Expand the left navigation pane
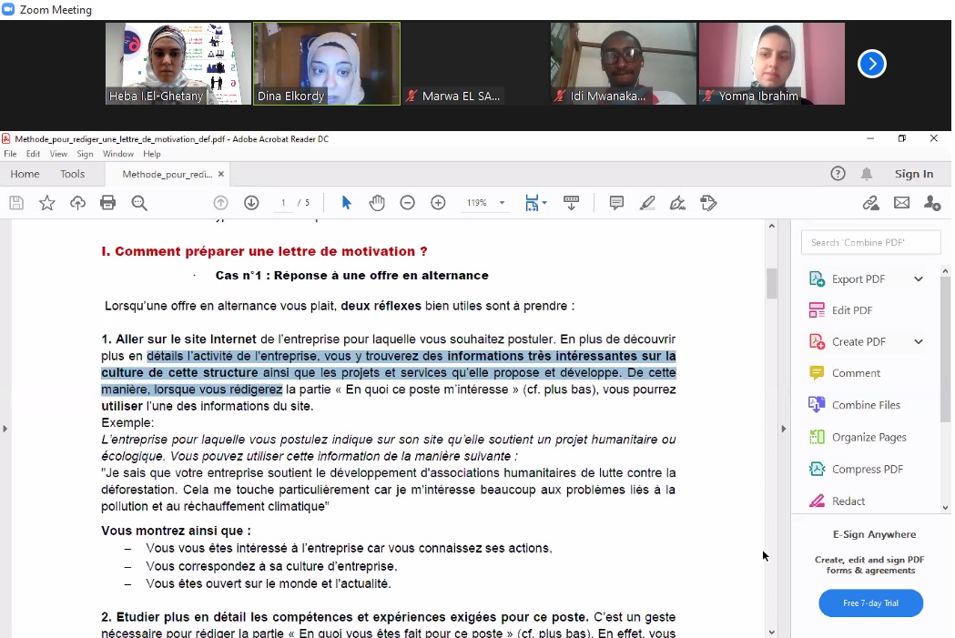Viewport: 955px width, 638px height. point(5,429)
